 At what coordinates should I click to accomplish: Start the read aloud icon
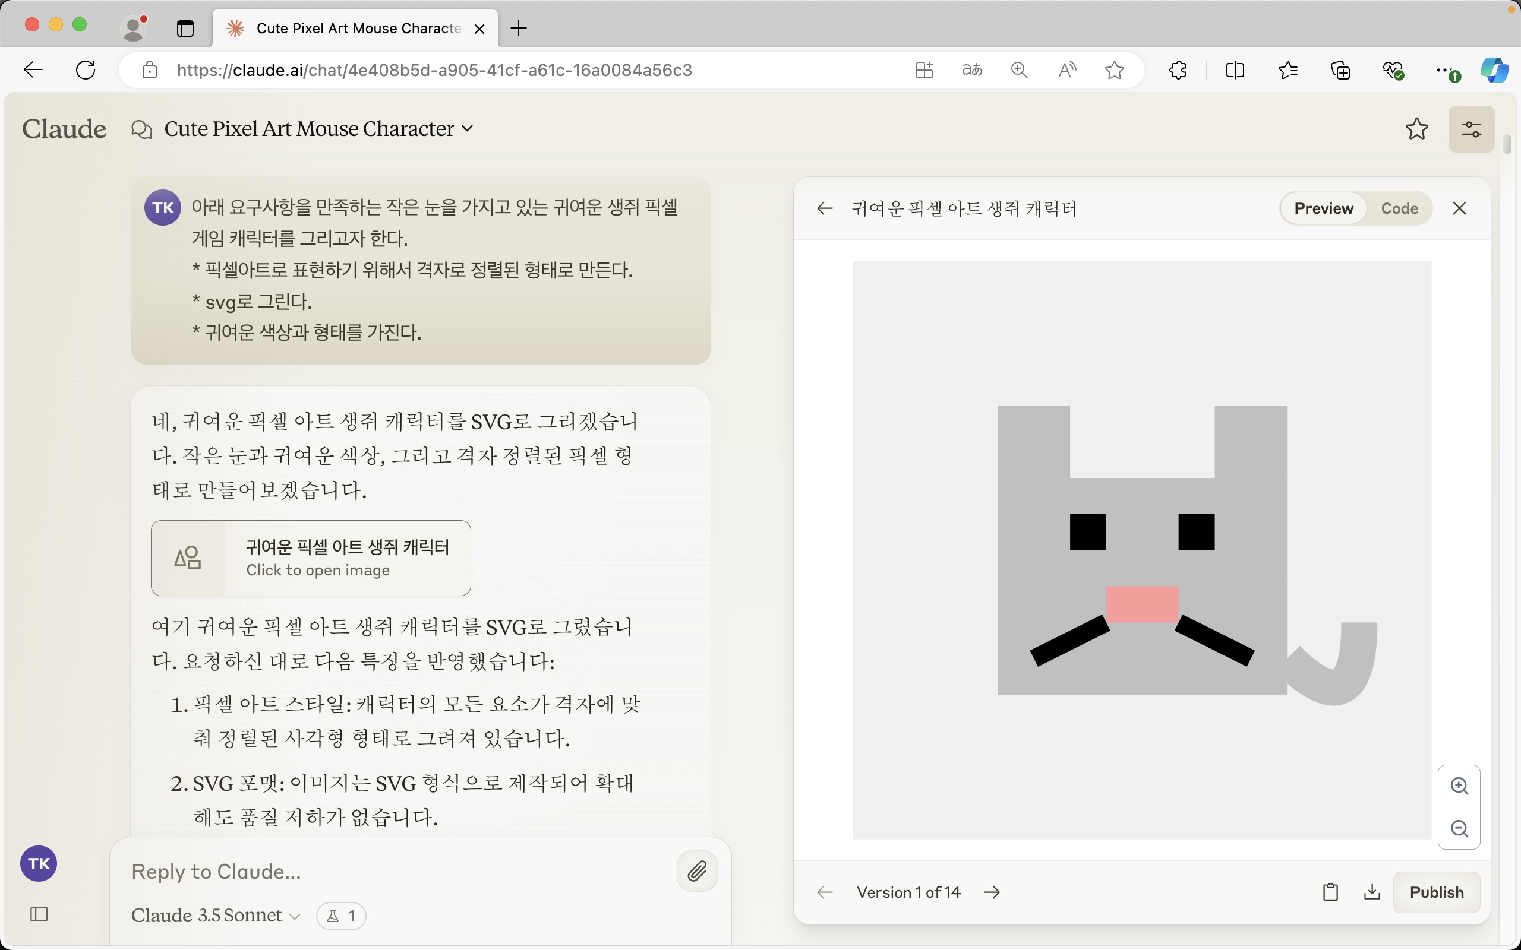click(1066, 69)
